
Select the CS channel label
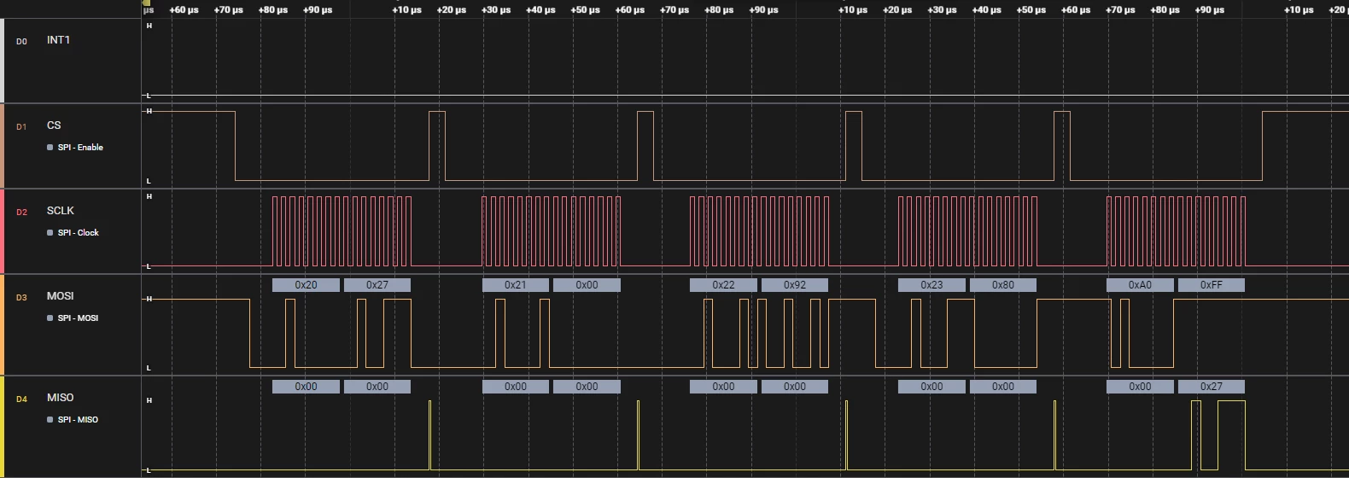(54, 125)
